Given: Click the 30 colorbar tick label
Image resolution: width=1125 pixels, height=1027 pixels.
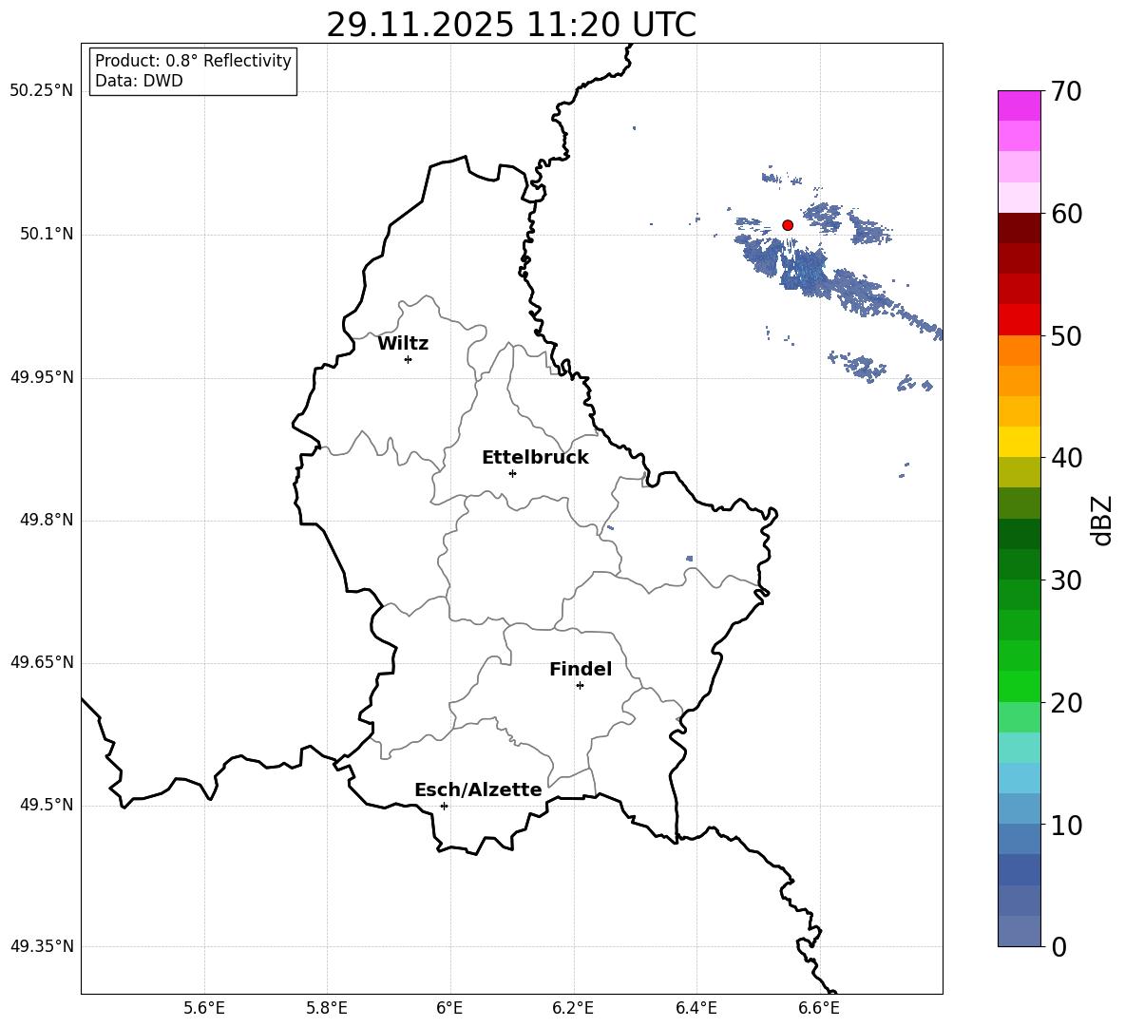Looking at the screenshot, I should (1066, 580).
